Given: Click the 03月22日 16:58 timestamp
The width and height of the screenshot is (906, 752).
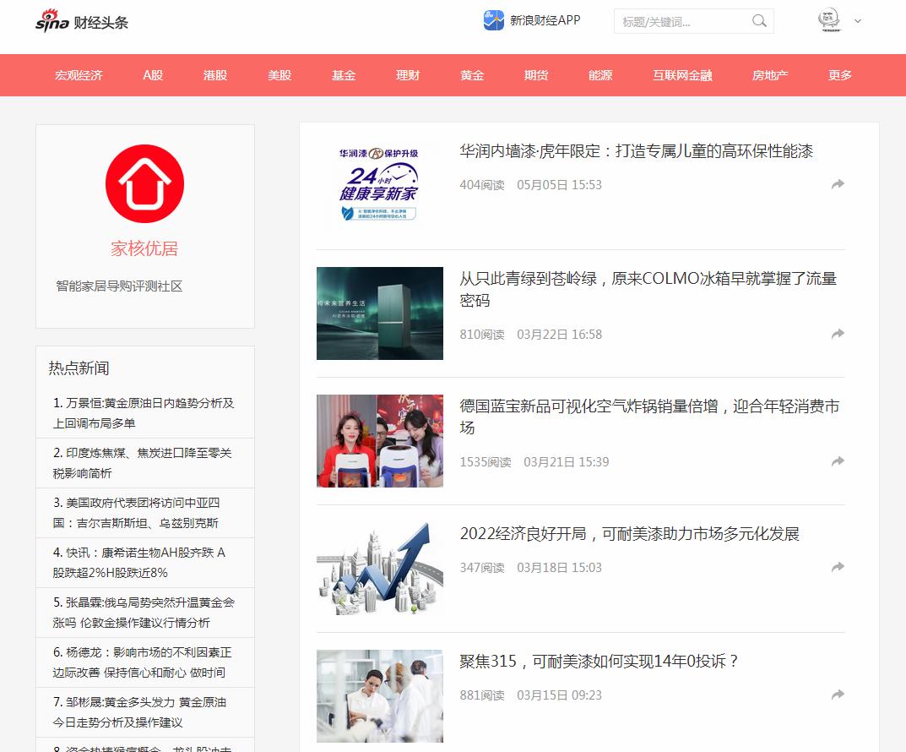Looking at the screenshot, I should (559, 335).
